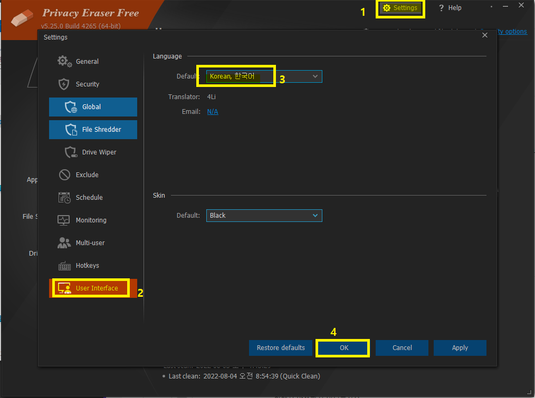Click the Help question mark icon
Image resolution: width=535 pixels, height=398 pixels.
pyautogui.click(x=441, y=8)
